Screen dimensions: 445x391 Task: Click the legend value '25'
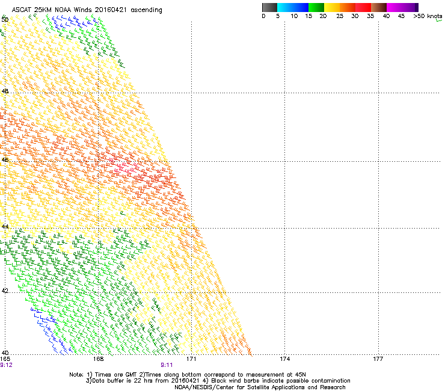[x=340, y=16]
